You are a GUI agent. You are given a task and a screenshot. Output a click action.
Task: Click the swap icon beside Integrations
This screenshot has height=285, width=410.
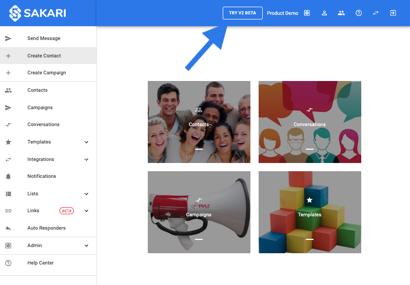(x=8, y=159)
